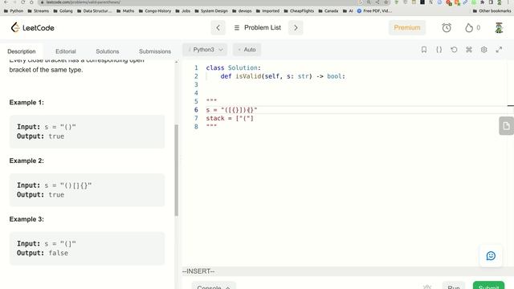Click line number 6 in the gutter
The height and width of the screenshot is (289, 514).
click(196, 110)
